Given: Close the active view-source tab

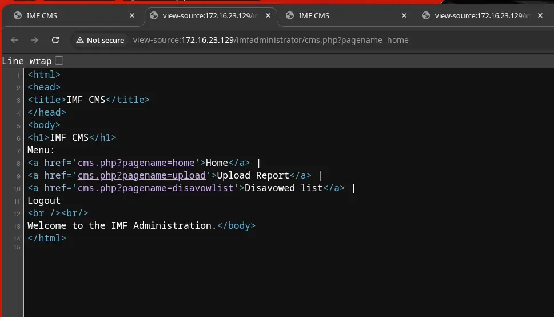Looking at the screenshot, I should 268,15.
